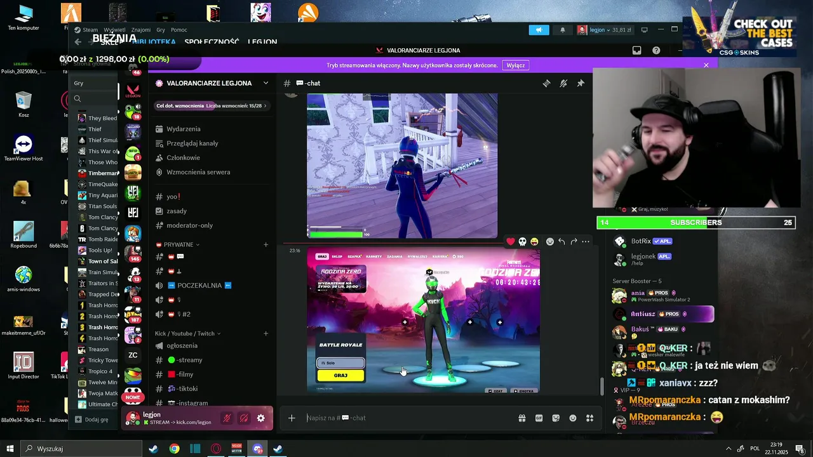This screenshot has height=457, width=813.
Task: React with the red heart emoji
Action: point(510,241)
